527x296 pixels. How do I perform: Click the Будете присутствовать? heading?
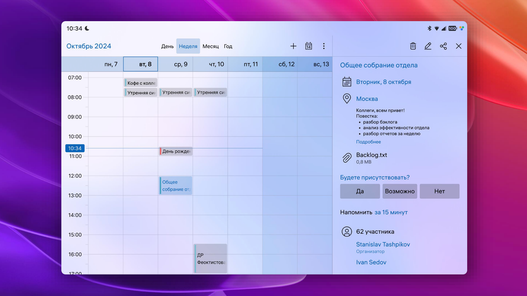(x=375, y=177)
